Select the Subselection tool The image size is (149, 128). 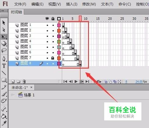coord(4,30)
